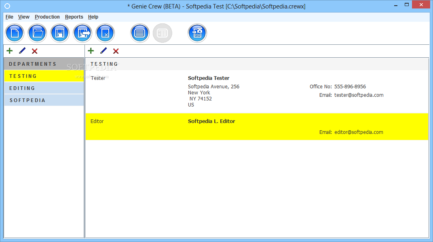Viewport: 433px width, 242px height.
Task: Open the View menu
Action: tap(24, 17)
